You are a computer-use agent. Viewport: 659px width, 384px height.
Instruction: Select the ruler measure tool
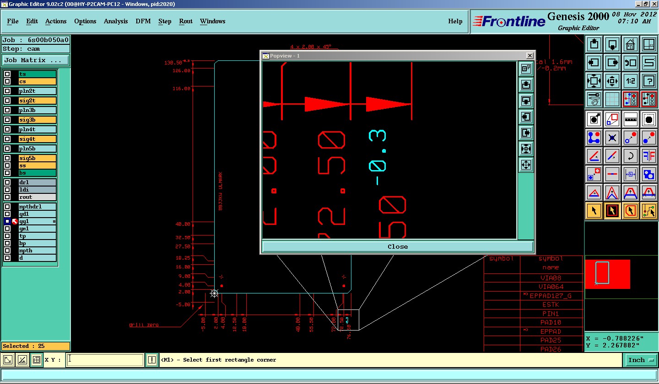click(631, 119)
